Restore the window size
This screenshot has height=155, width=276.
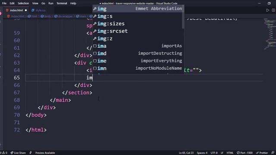click(x=269, y=3)
